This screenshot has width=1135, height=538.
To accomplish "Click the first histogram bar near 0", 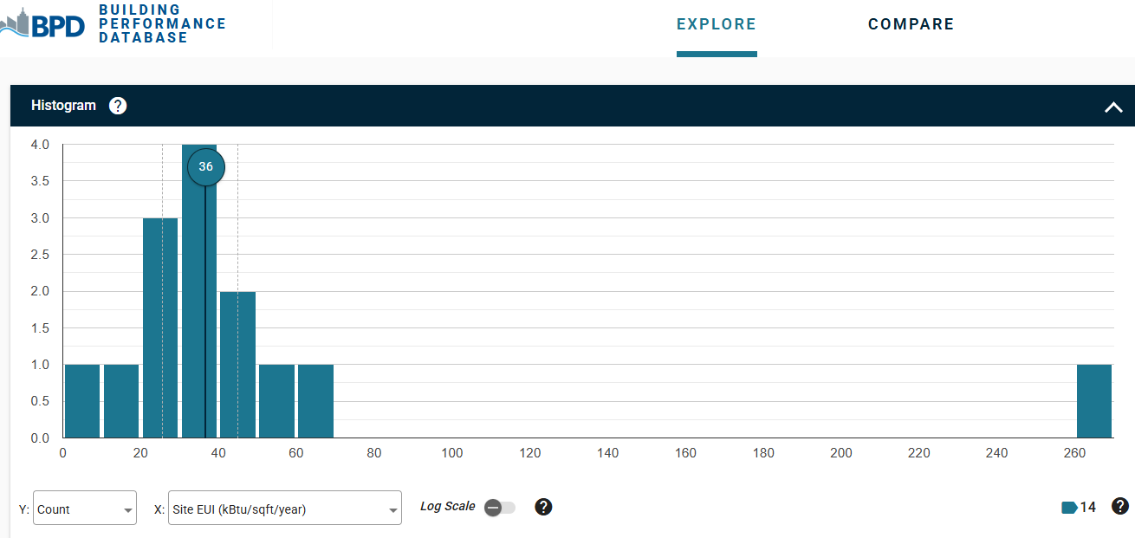I will pyautogui.click(x=82, y=401).
